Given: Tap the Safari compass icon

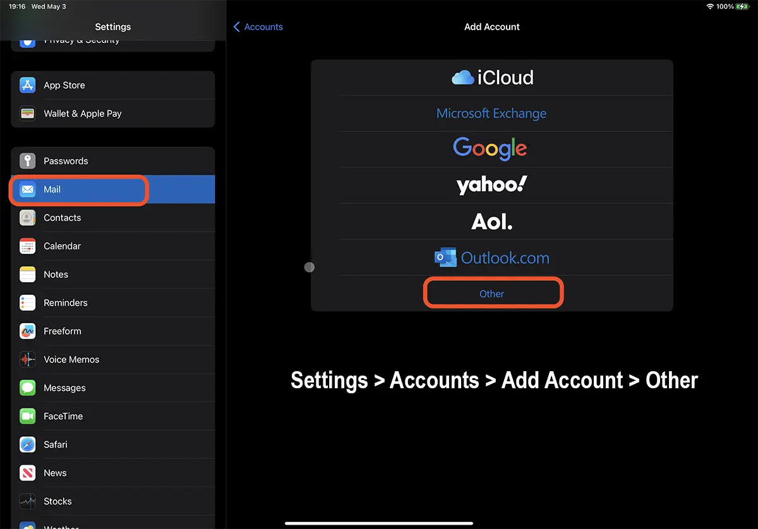Looking at the screenshot, I should (x=27, y=445).
